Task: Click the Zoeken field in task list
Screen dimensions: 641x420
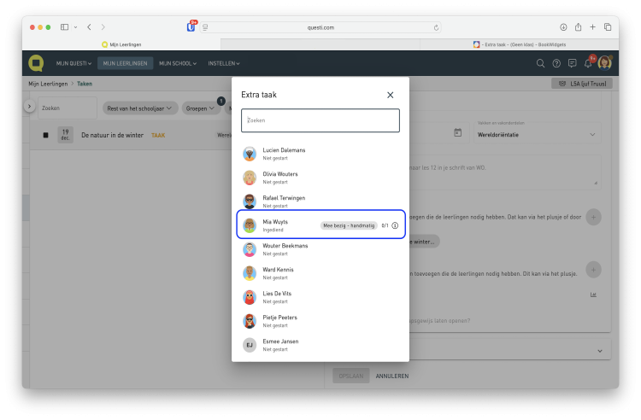Action: [68, 108]
